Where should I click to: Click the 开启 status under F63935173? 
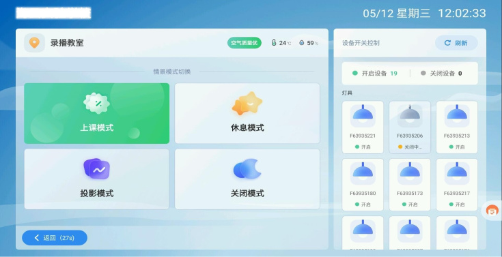point(410,205)
